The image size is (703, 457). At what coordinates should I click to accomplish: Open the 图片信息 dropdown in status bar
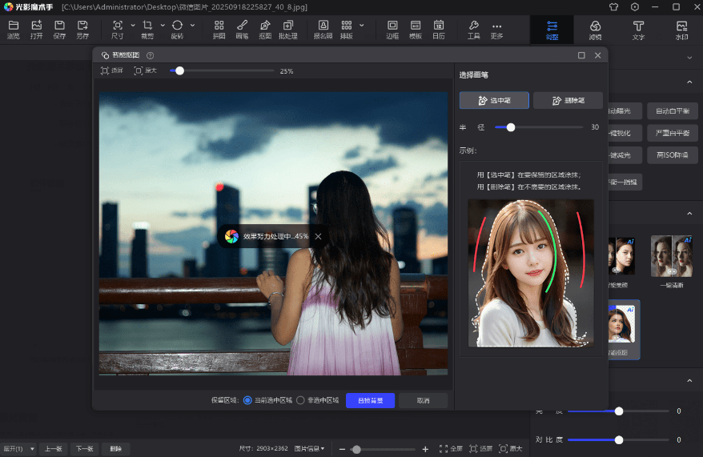click(x=309, y=449)
